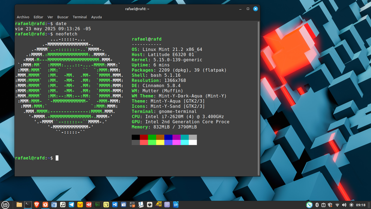Close the terminal with the blue X button
371x209 pixels.
point(256,9)
